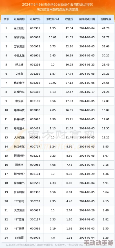The height and width of the screenshot is (248, 115).
Task: Click the 收盘价 column header
Action: click(69, 19)
